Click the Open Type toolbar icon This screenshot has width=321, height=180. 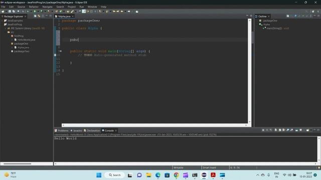click(x=68, y=11)
